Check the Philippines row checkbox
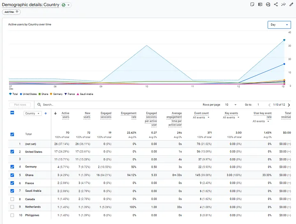Viewport: 296px width, 224px height. click(x=12, y=215)
